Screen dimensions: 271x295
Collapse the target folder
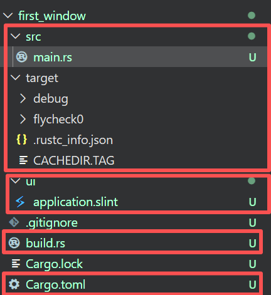click(x=15, y=78)
